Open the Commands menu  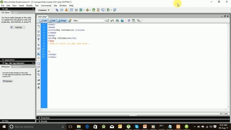tap(46, 6)
